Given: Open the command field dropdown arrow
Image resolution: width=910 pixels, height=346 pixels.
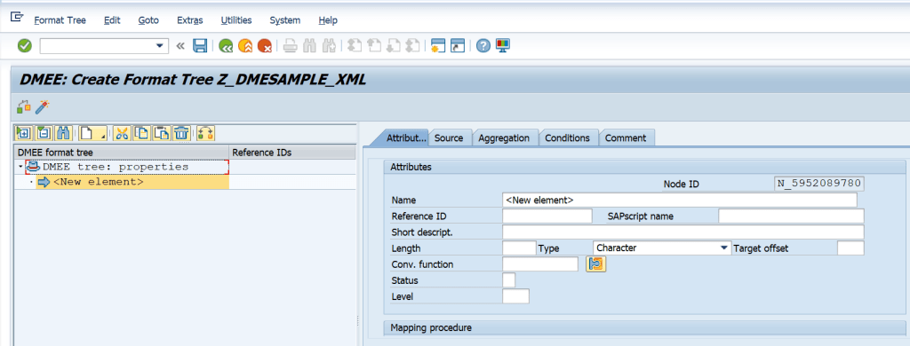Looking at the screenshot, I should [160, 46].
